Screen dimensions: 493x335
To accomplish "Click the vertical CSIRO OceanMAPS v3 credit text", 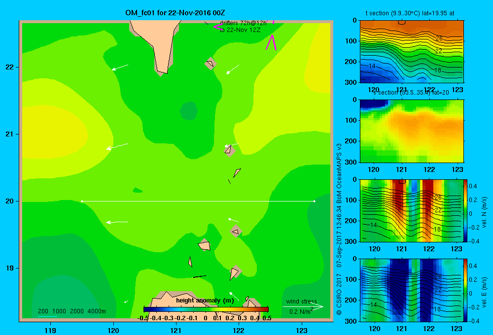I will coord(339,229).
